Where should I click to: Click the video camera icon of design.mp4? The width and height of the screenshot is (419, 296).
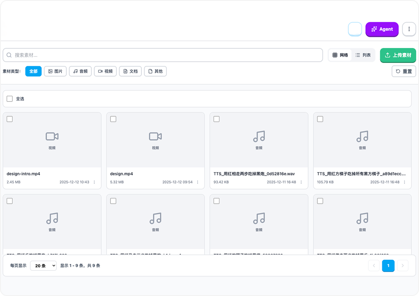pos(155,136)
